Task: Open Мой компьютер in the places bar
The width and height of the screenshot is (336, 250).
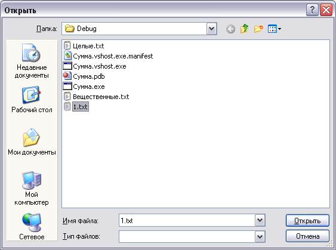Action: (x=32, y=189)
